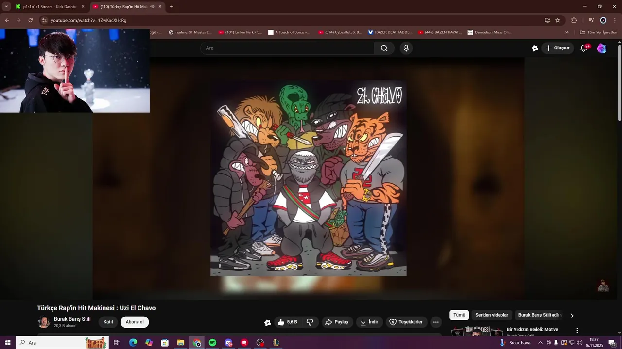Image resolution: width=622 pixels, height=349 pixels.
Task: Click the Windows taskbar Ara search box
Action: pos(62,343)
